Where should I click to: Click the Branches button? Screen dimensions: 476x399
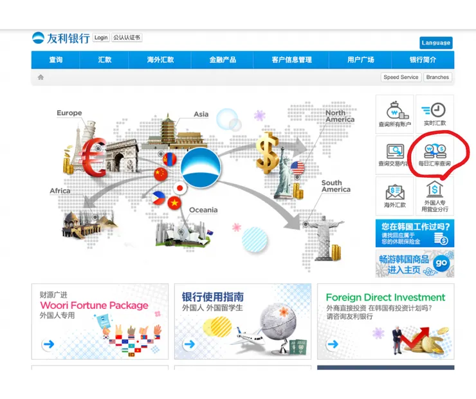[437, 77]
